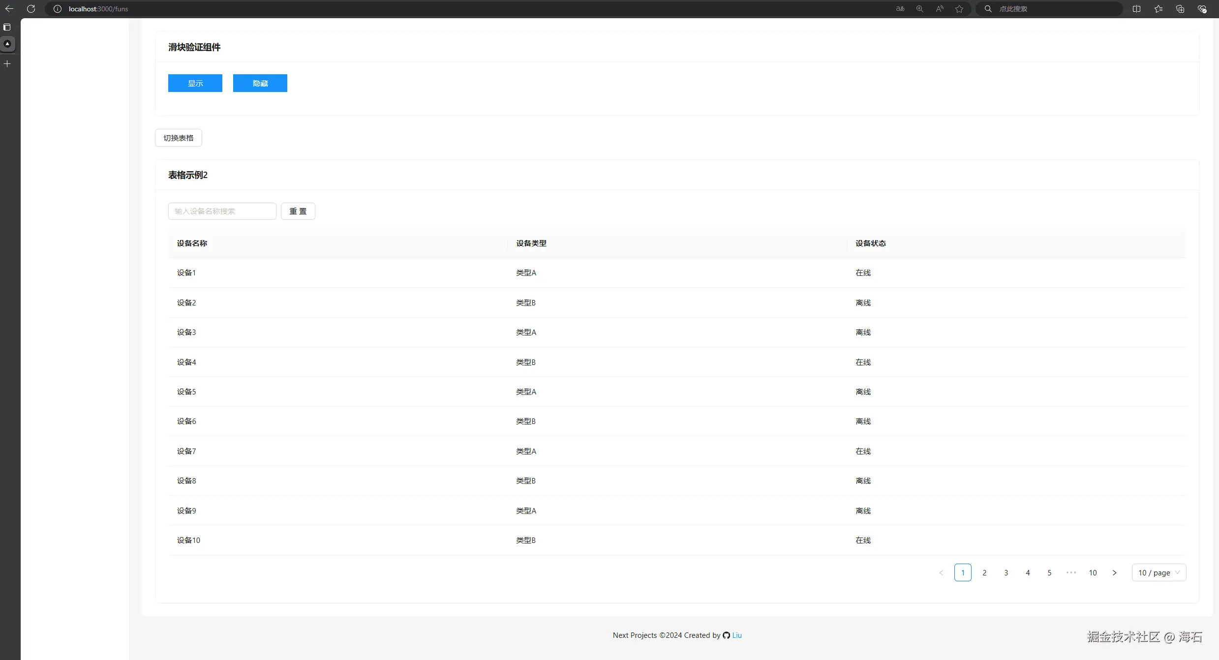Image resolution: width=1219 pixels, height=660 pixels.
Task: Activate the read aloud icon
Action: [940, 9]
